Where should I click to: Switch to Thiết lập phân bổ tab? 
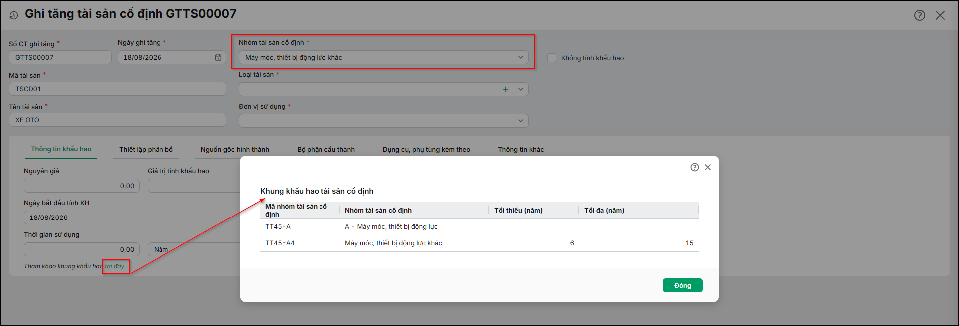coord(146,149)
